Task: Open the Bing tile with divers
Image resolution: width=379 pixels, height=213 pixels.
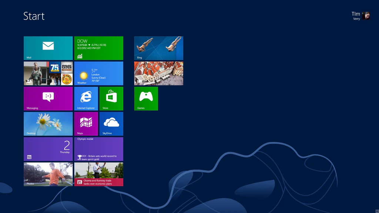Action: (158, 48)
